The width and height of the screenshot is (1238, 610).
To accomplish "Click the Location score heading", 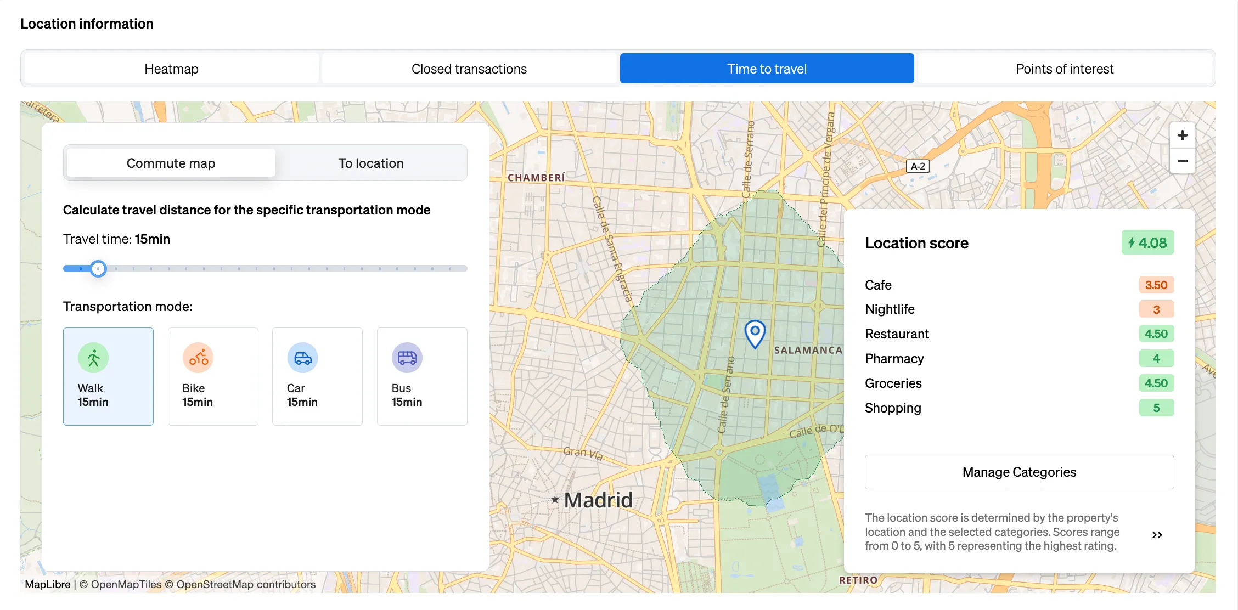I will click(916, 243).
